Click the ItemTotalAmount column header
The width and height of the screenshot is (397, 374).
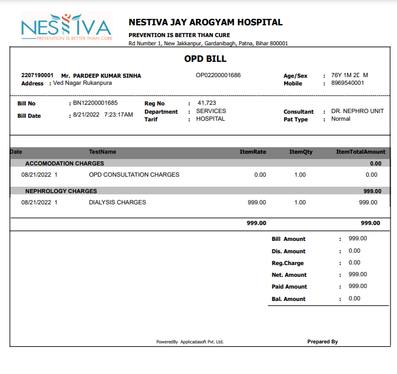[x=361, y=152]
